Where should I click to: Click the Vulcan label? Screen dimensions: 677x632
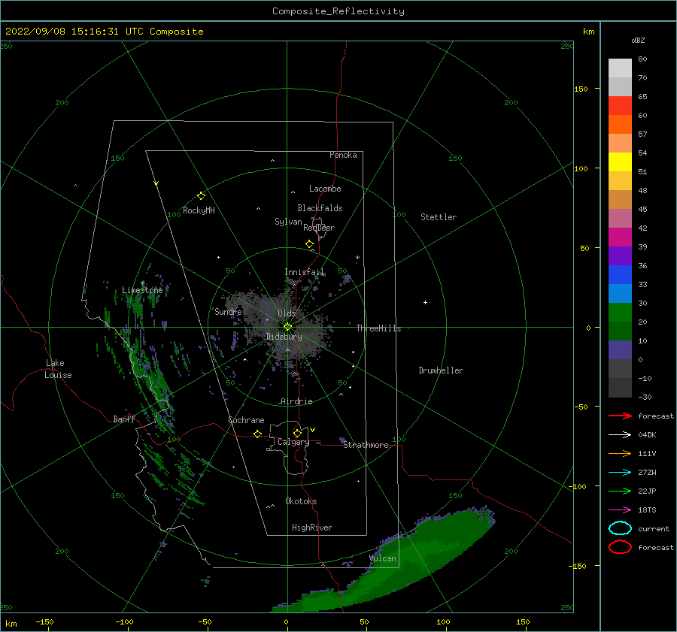(383, 558)
